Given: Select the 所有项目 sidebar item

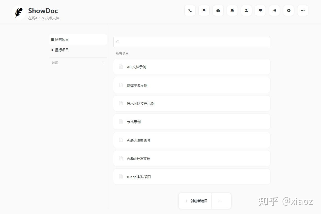Looking at the screenshot, I should (62, 39).
